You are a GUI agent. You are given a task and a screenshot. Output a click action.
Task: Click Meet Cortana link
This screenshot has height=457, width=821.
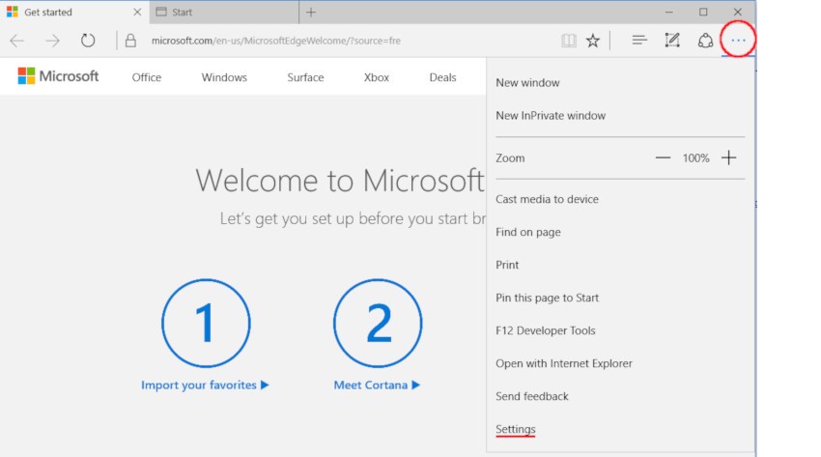tap(377, 386)
